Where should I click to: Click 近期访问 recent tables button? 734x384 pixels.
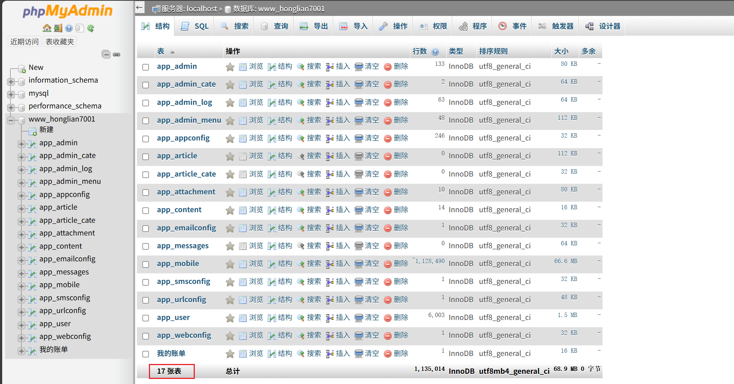tap(24, 41)
